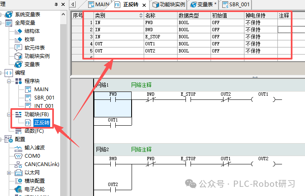The width and height of the screenshot is (305, 196).
Task: Click the 以太网 ethernet icon
Action: coord(19,173)
